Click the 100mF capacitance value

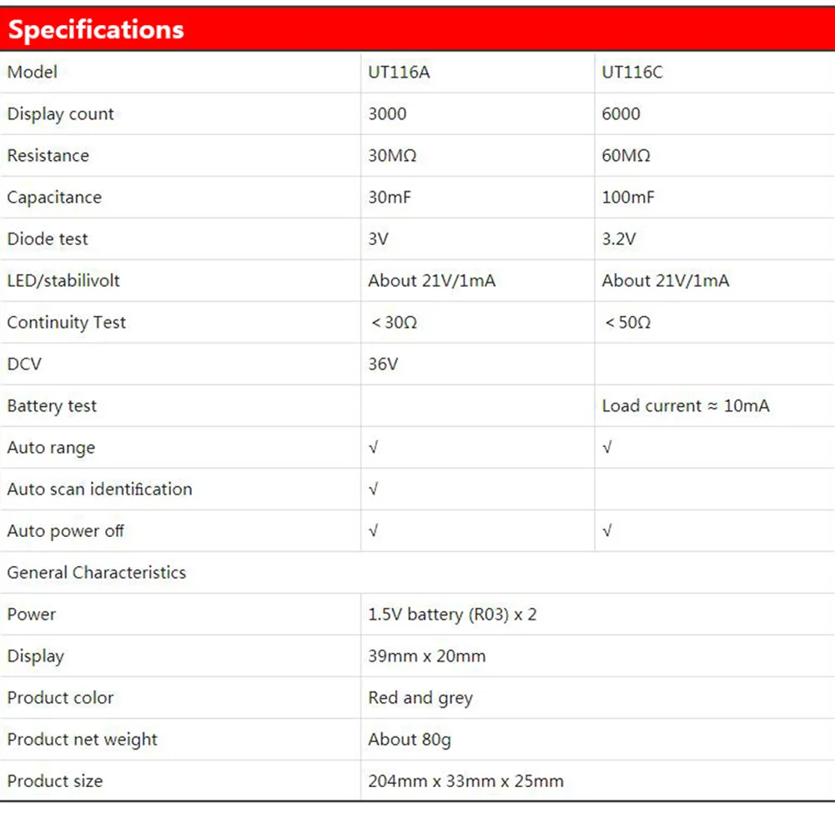(x=628, y=198)
